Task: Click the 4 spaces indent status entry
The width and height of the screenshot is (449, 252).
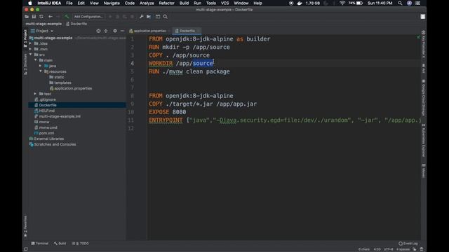Action: point(403,249)
